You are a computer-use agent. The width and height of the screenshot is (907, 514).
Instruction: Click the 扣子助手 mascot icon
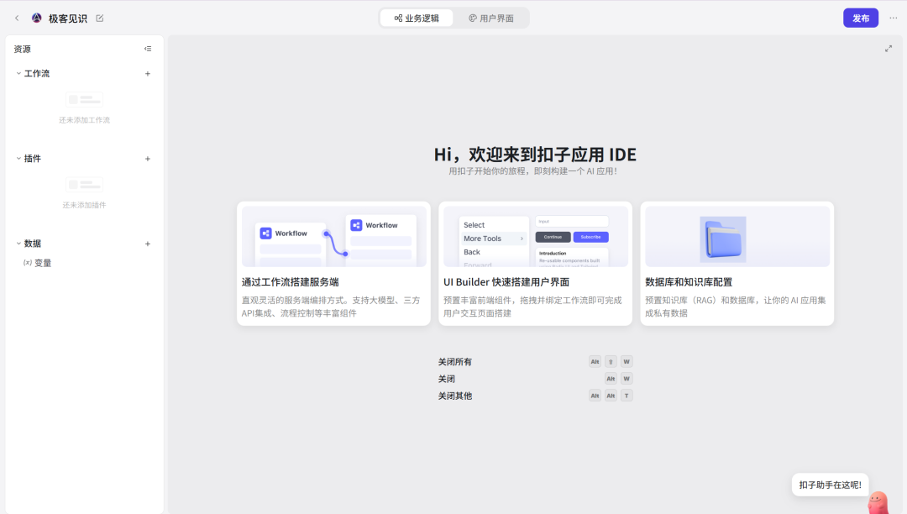coord(878,502)
